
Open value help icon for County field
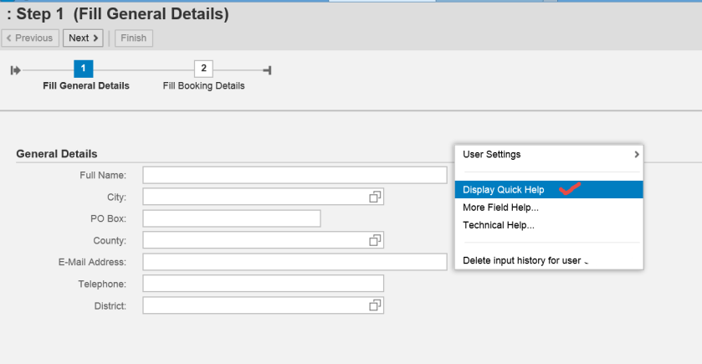[376, 240]
